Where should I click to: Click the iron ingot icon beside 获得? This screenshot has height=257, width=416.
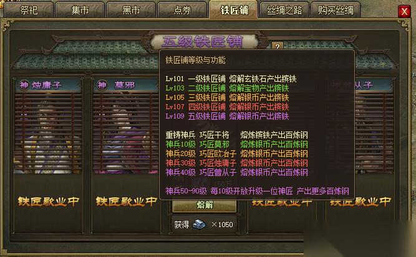click(199, 225)
